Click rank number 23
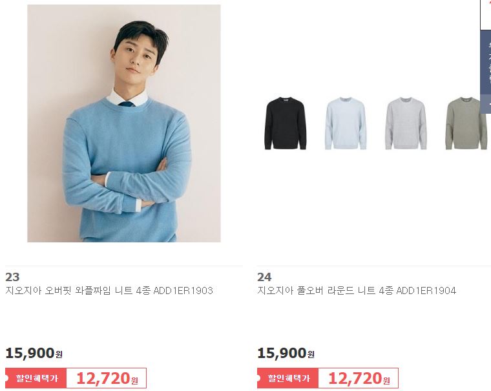Viewport: 491px width, 391px height. click(x=12, y=277)
